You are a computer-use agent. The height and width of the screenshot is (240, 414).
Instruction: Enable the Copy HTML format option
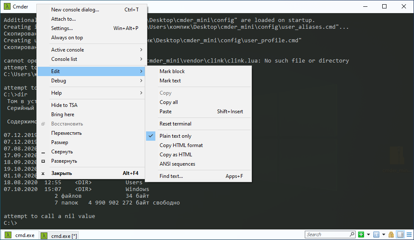pyautogui.click(x=181, y=145)
